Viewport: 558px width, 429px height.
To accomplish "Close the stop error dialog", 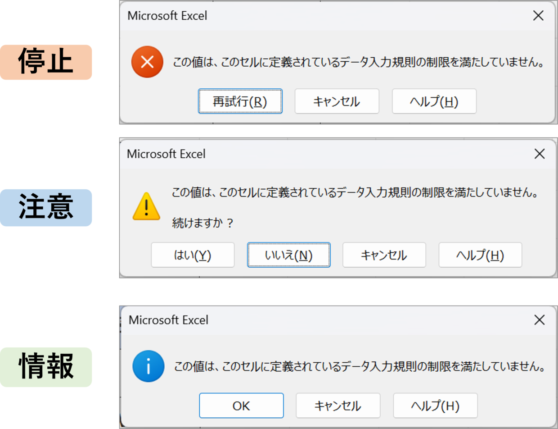I will click(x=538, y=16).
